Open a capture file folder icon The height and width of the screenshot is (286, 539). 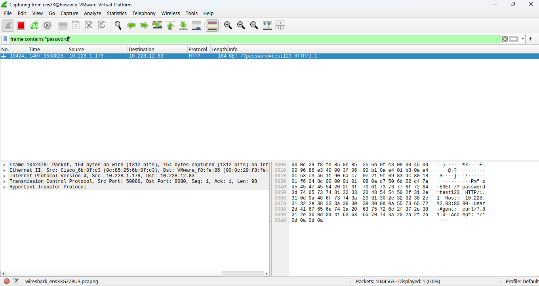pyautogui.click(x=63, y=26)
